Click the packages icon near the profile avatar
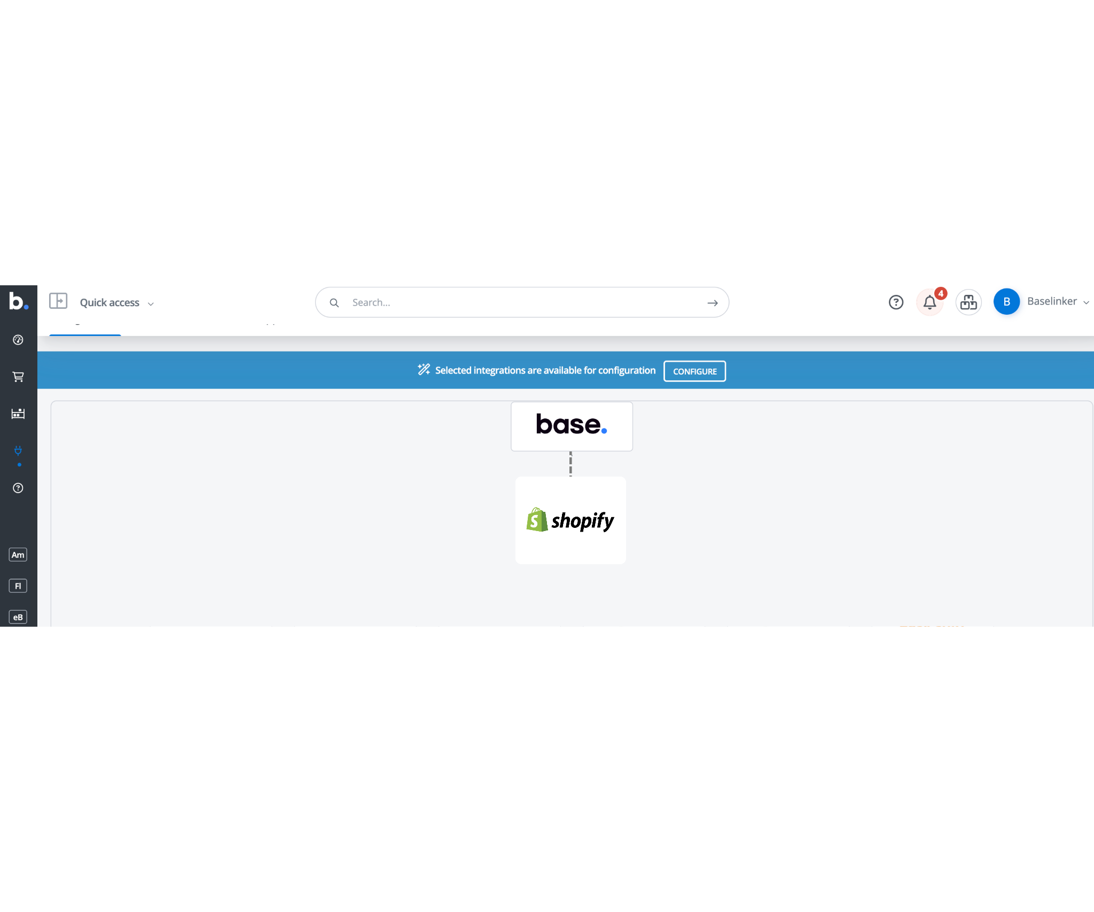 coord(968,302)
